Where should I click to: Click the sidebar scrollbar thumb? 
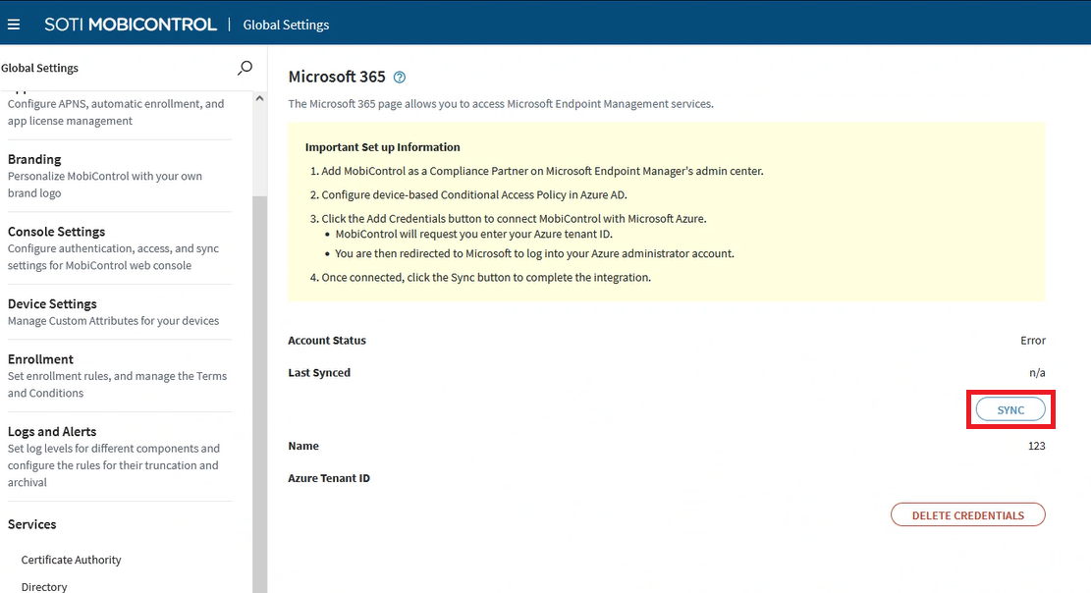pos(259,394)
